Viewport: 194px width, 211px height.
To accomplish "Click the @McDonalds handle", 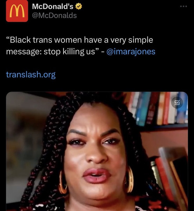I will 54,15.
